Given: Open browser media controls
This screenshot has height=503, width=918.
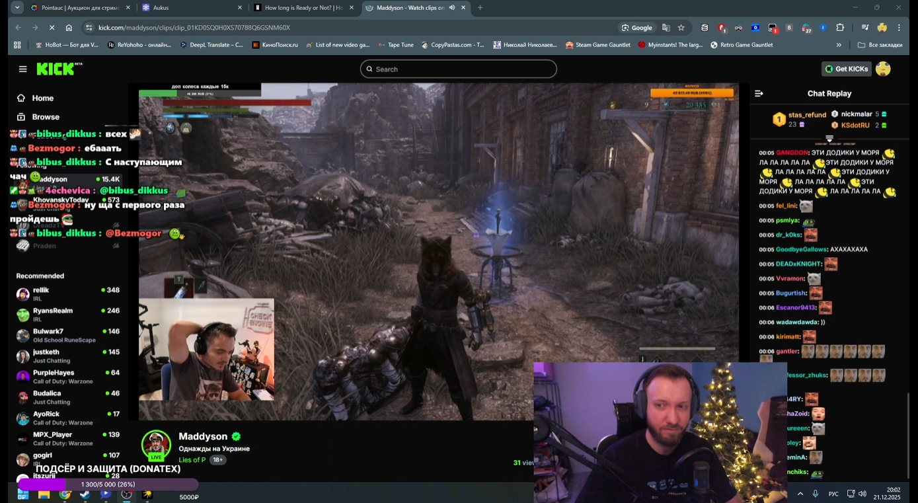Looking at the screenshot, I should point(865,28).
